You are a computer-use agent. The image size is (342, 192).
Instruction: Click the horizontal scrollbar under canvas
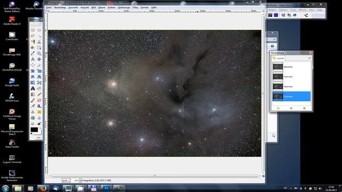(x=154, y=176)
